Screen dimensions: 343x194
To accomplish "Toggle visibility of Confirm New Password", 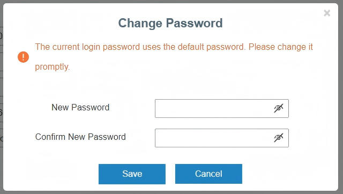I will [x=279, y=138].
